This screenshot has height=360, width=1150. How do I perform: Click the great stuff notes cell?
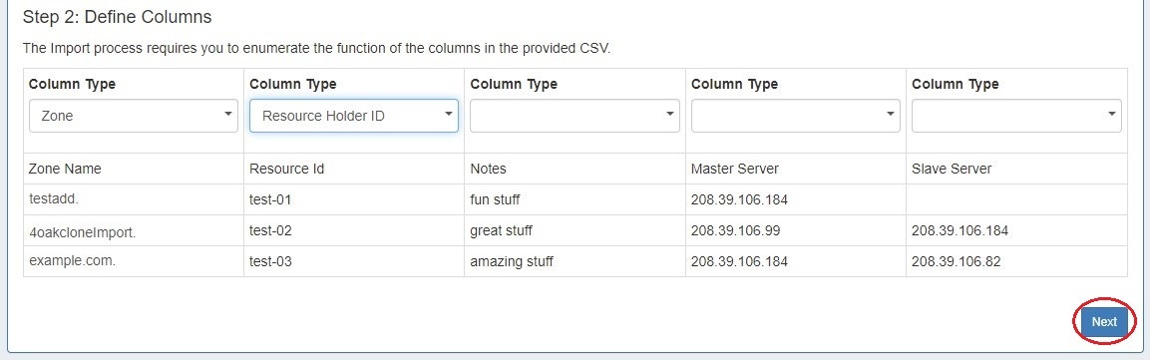click(x=575, y=231)
